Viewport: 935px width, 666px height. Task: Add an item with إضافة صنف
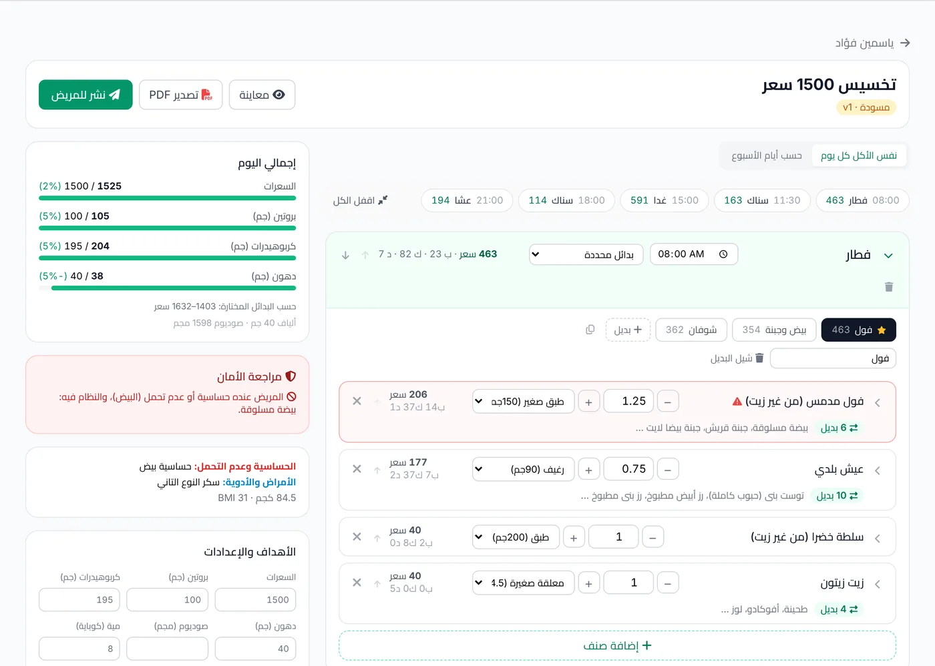(x=617, y=645)
